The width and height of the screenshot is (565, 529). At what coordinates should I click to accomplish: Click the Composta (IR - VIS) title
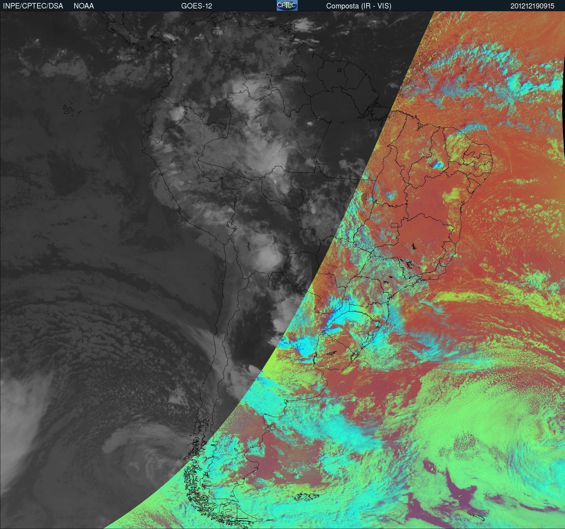coord(359,6)
